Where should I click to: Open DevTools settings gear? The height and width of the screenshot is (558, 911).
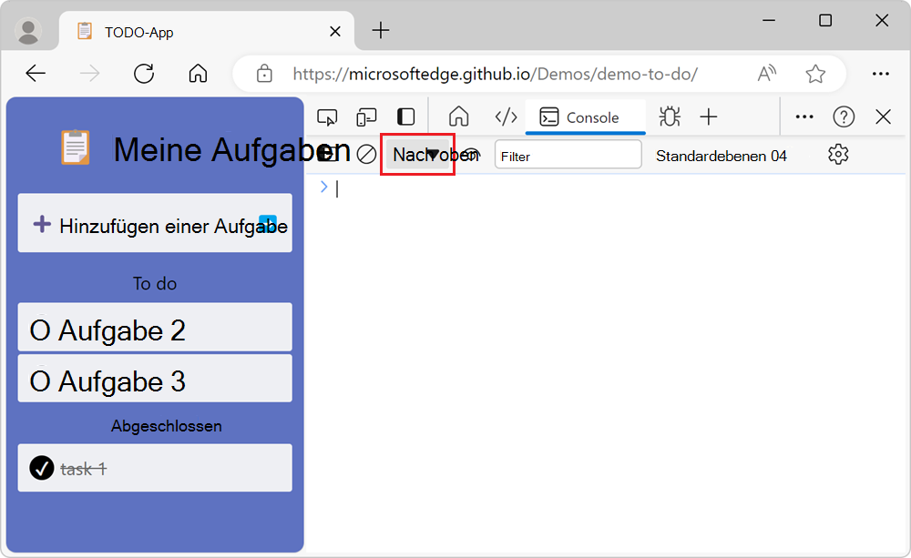click(837, 156)
